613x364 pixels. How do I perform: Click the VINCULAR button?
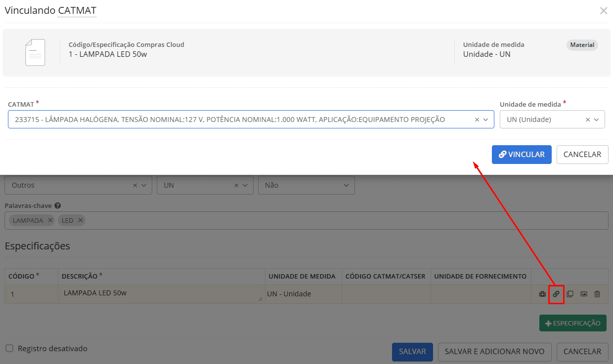522,154
